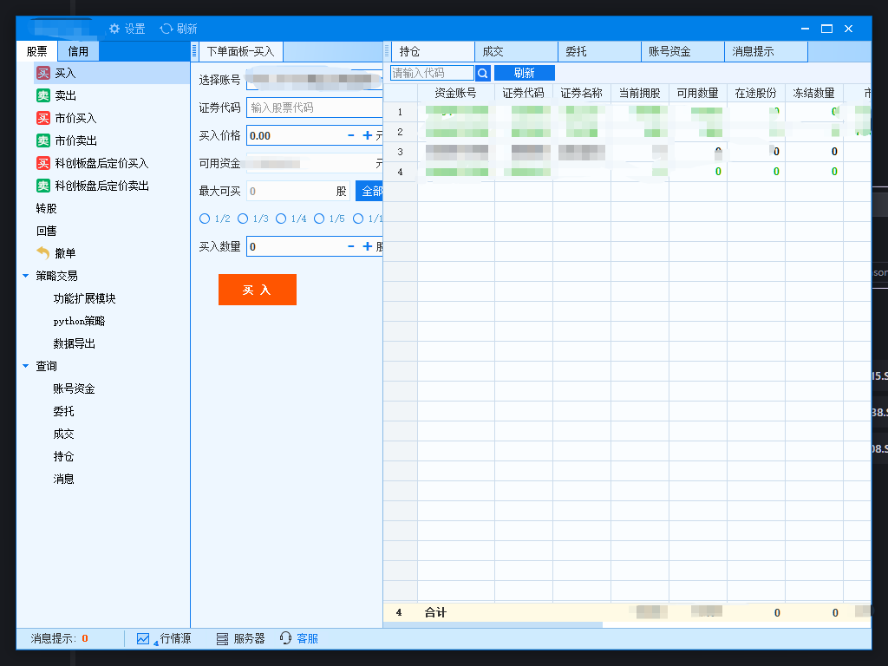Image resolution: width=888 pixels, height=666 pixels.
Task: Select the 下单面板-买入 tab
Action: 241,51
